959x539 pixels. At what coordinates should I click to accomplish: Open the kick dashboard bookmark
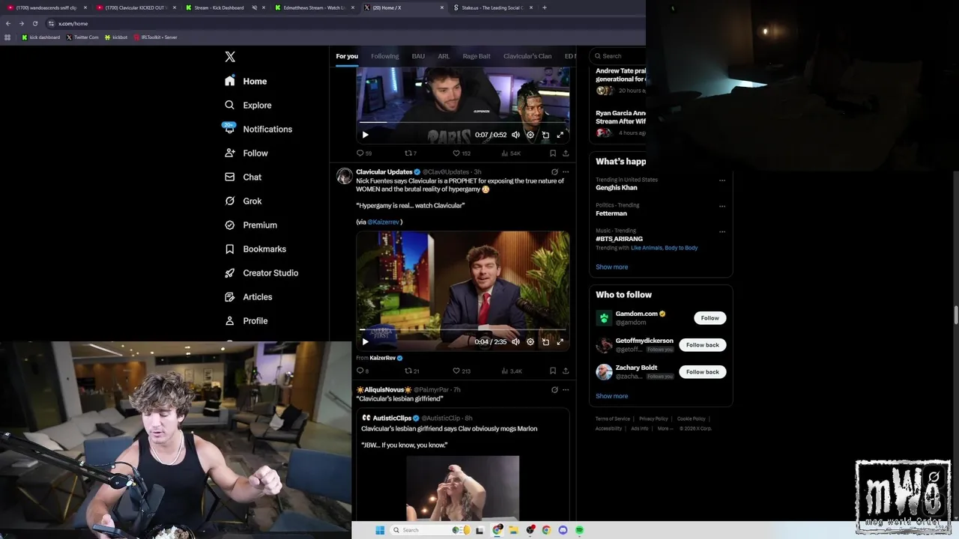40,37
